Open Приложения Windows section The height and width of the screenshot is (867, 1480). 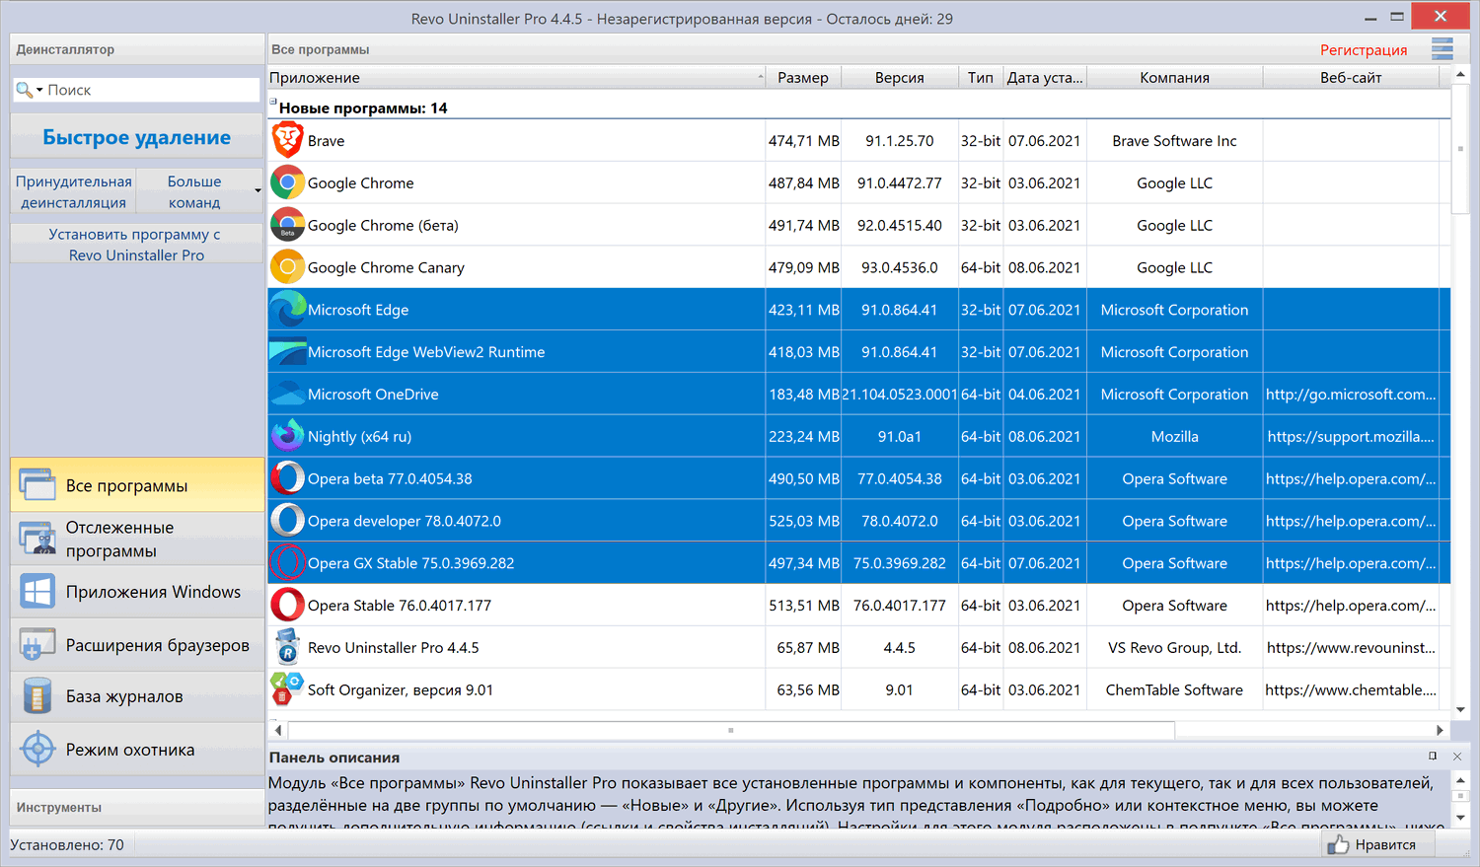point(137,592)
